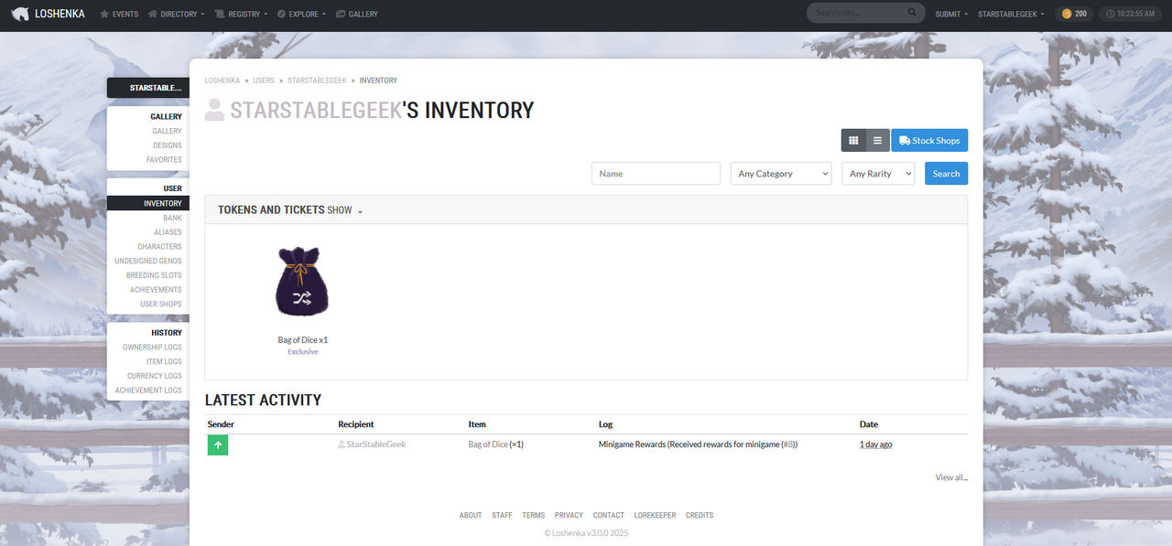Open the Staff footer link
The image size is (1172, 546).
click(502, 516)
